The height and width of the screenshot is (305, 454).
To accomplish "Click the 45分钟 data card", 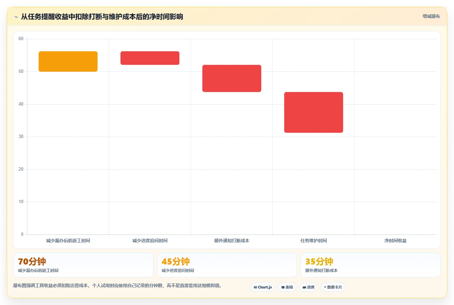I will [x=227, y=265].
